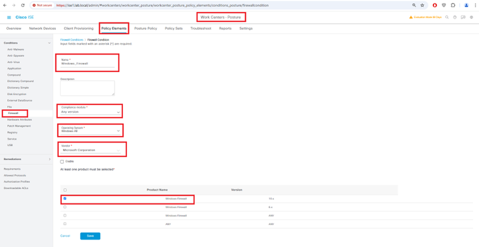Expand the Remediations sidebar section
479x247 pixels.
(x=49, y=159)
